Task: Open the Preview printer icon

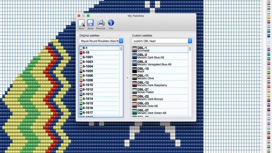Action: (101, 23)
